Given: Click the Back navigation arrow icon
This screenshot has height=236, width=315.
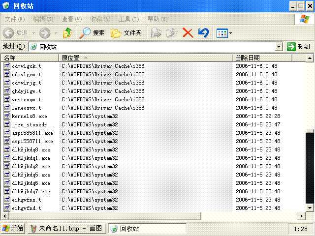Looking at the screenshot, I should point(8,33).
